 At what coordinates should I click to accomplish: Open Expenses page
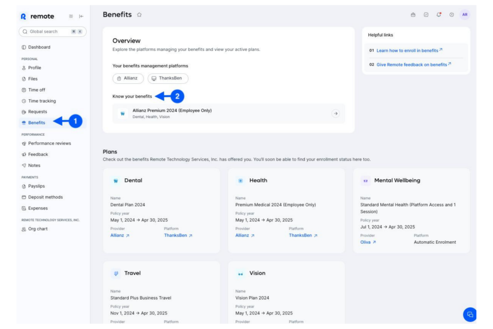click(x=38, y=208)
